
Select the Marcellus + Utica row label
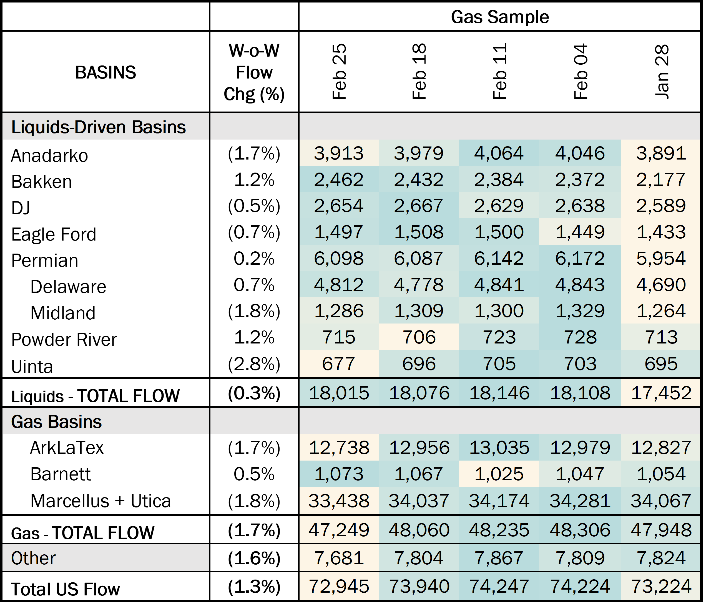101,501
